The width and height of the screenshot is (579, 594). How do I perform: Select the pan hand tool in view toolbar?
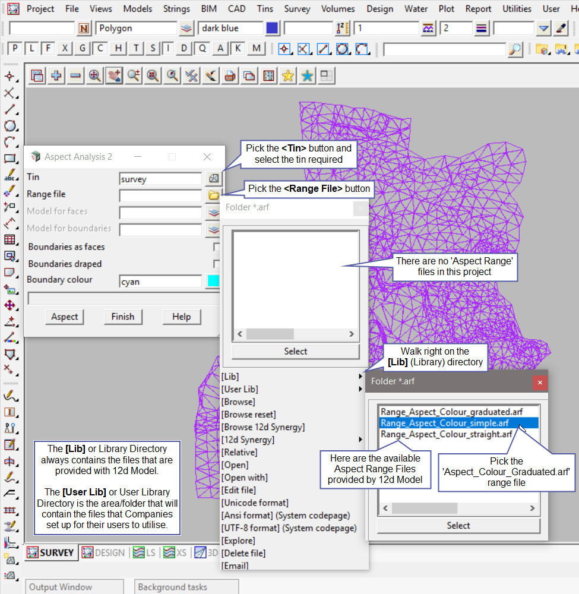point(114,76)
